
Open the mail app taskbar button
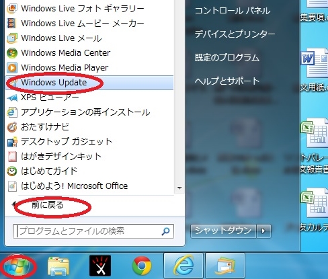(225, 266)
